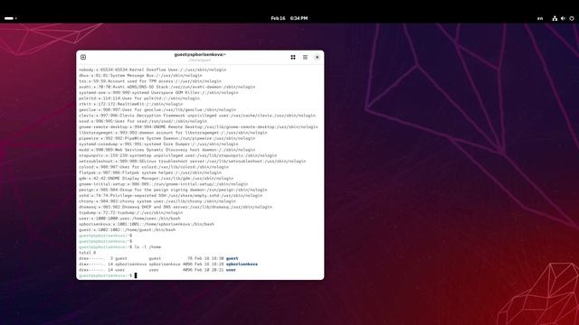
Task: Click the /home/guest subtitle in header
Action: click(x=200, y=60)
